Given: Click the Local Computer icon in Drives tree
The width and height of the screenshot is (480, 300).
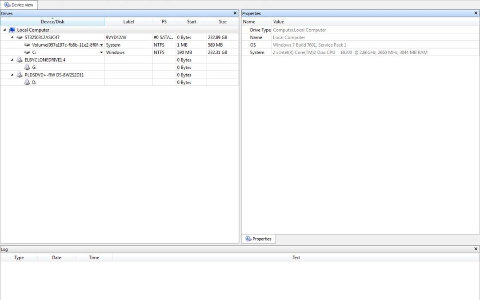Looking at the screenshot, I should (x=12, y=30).
